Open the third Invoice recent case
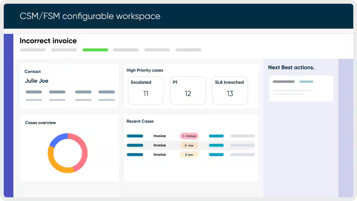The height and width of the screenshot is (201, 357). click(160, 154)
